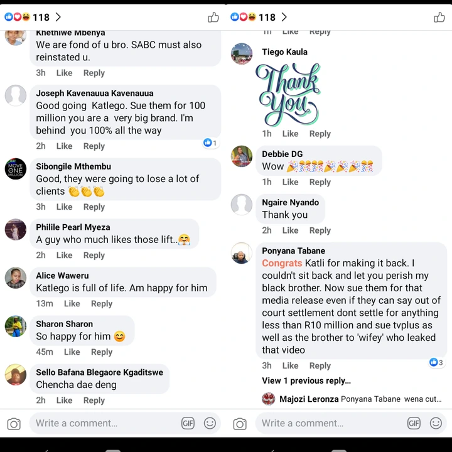Like Ponyana Tabane's comment

290,365
